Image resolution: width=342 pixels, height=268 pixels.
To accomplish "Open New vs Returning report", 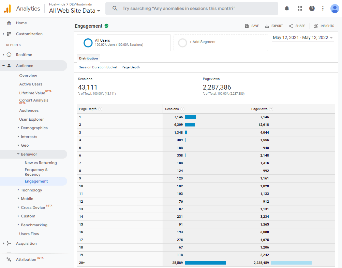I will (41, 163).
